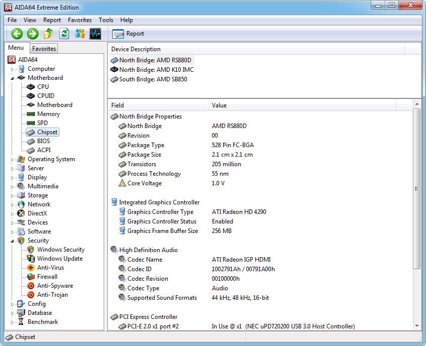
Task: Select the Supported Sound Formats row
Action: [x=261, y=298]
